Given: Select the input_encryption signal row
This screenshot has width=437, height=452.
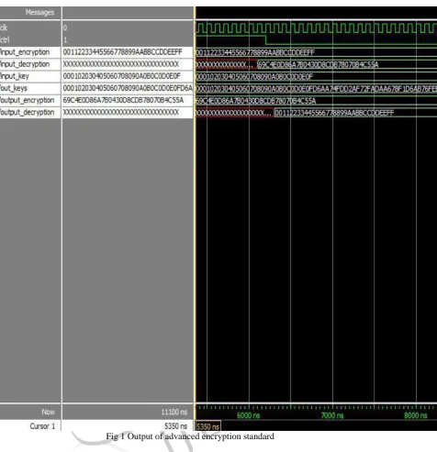Looking at the screenshot, I should (25, 52).
